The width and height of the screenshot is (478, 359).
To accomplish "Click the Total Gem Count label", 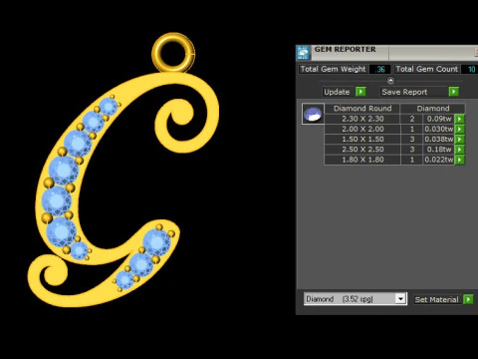I will pos(427,69).
